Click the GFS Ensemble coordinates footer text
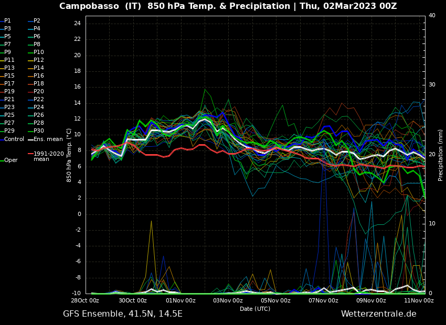 coord(123,314)
